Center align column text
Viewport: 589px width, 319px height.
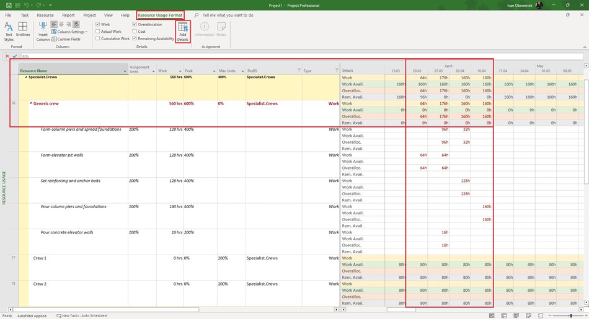61,24
